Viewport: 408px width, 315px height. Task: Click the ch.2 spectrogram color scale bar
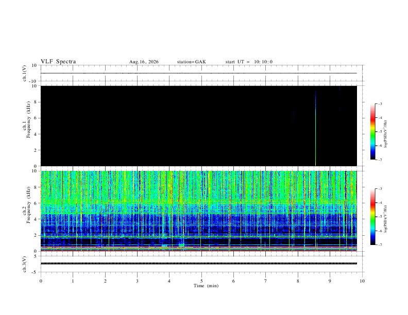click(x=373, y=217)
